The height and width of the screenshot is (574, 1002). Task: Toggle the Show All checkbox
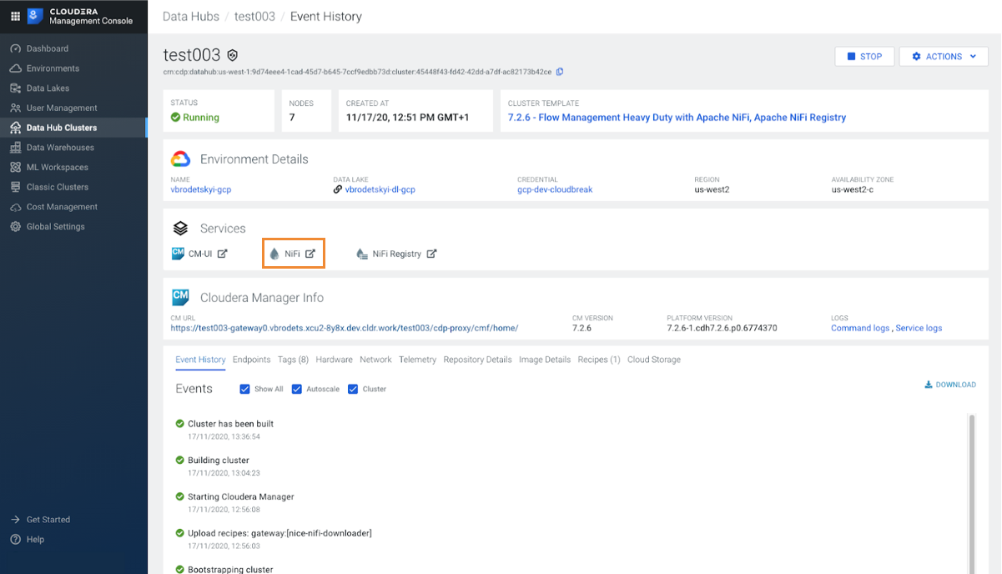(x=244, y=389)
